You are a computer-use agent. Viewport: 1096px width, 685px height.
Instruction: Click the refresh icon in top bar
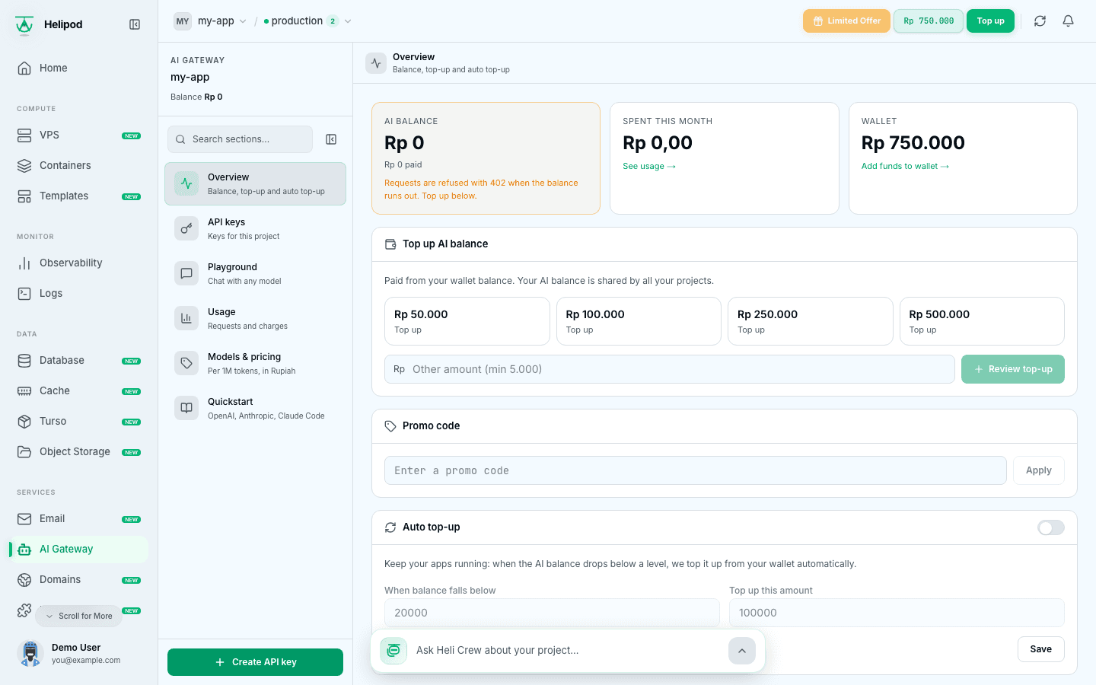coord(1040,21)
